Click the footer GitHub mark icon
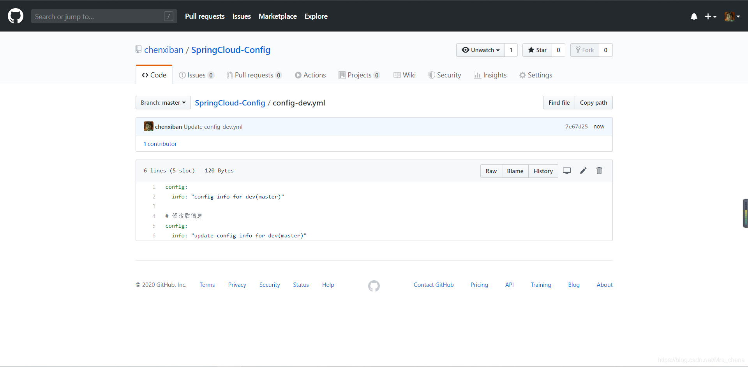 coord(374,286)
